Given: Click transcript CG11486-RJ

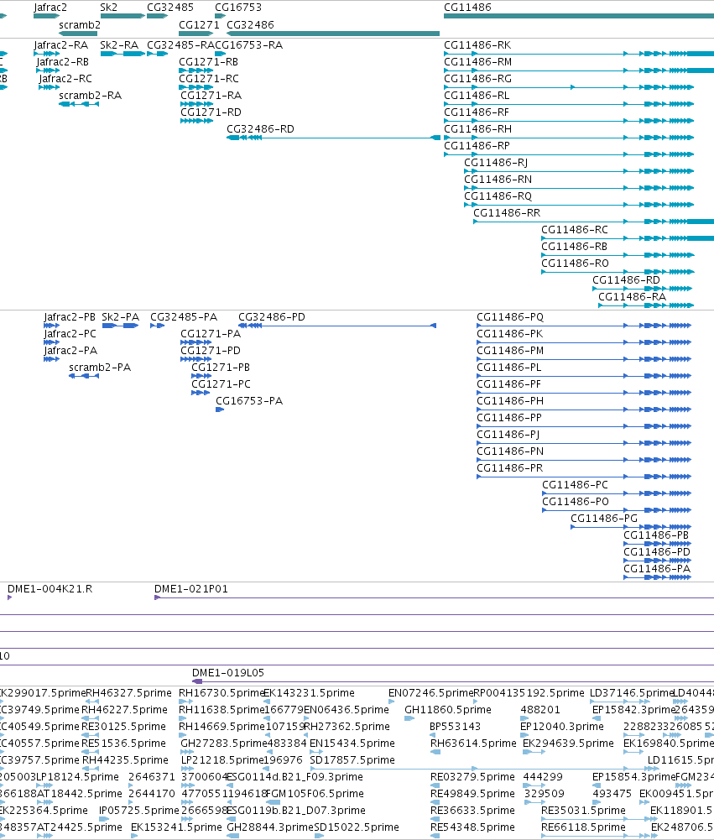Looking at the screenshot, I should pos(579,171).
